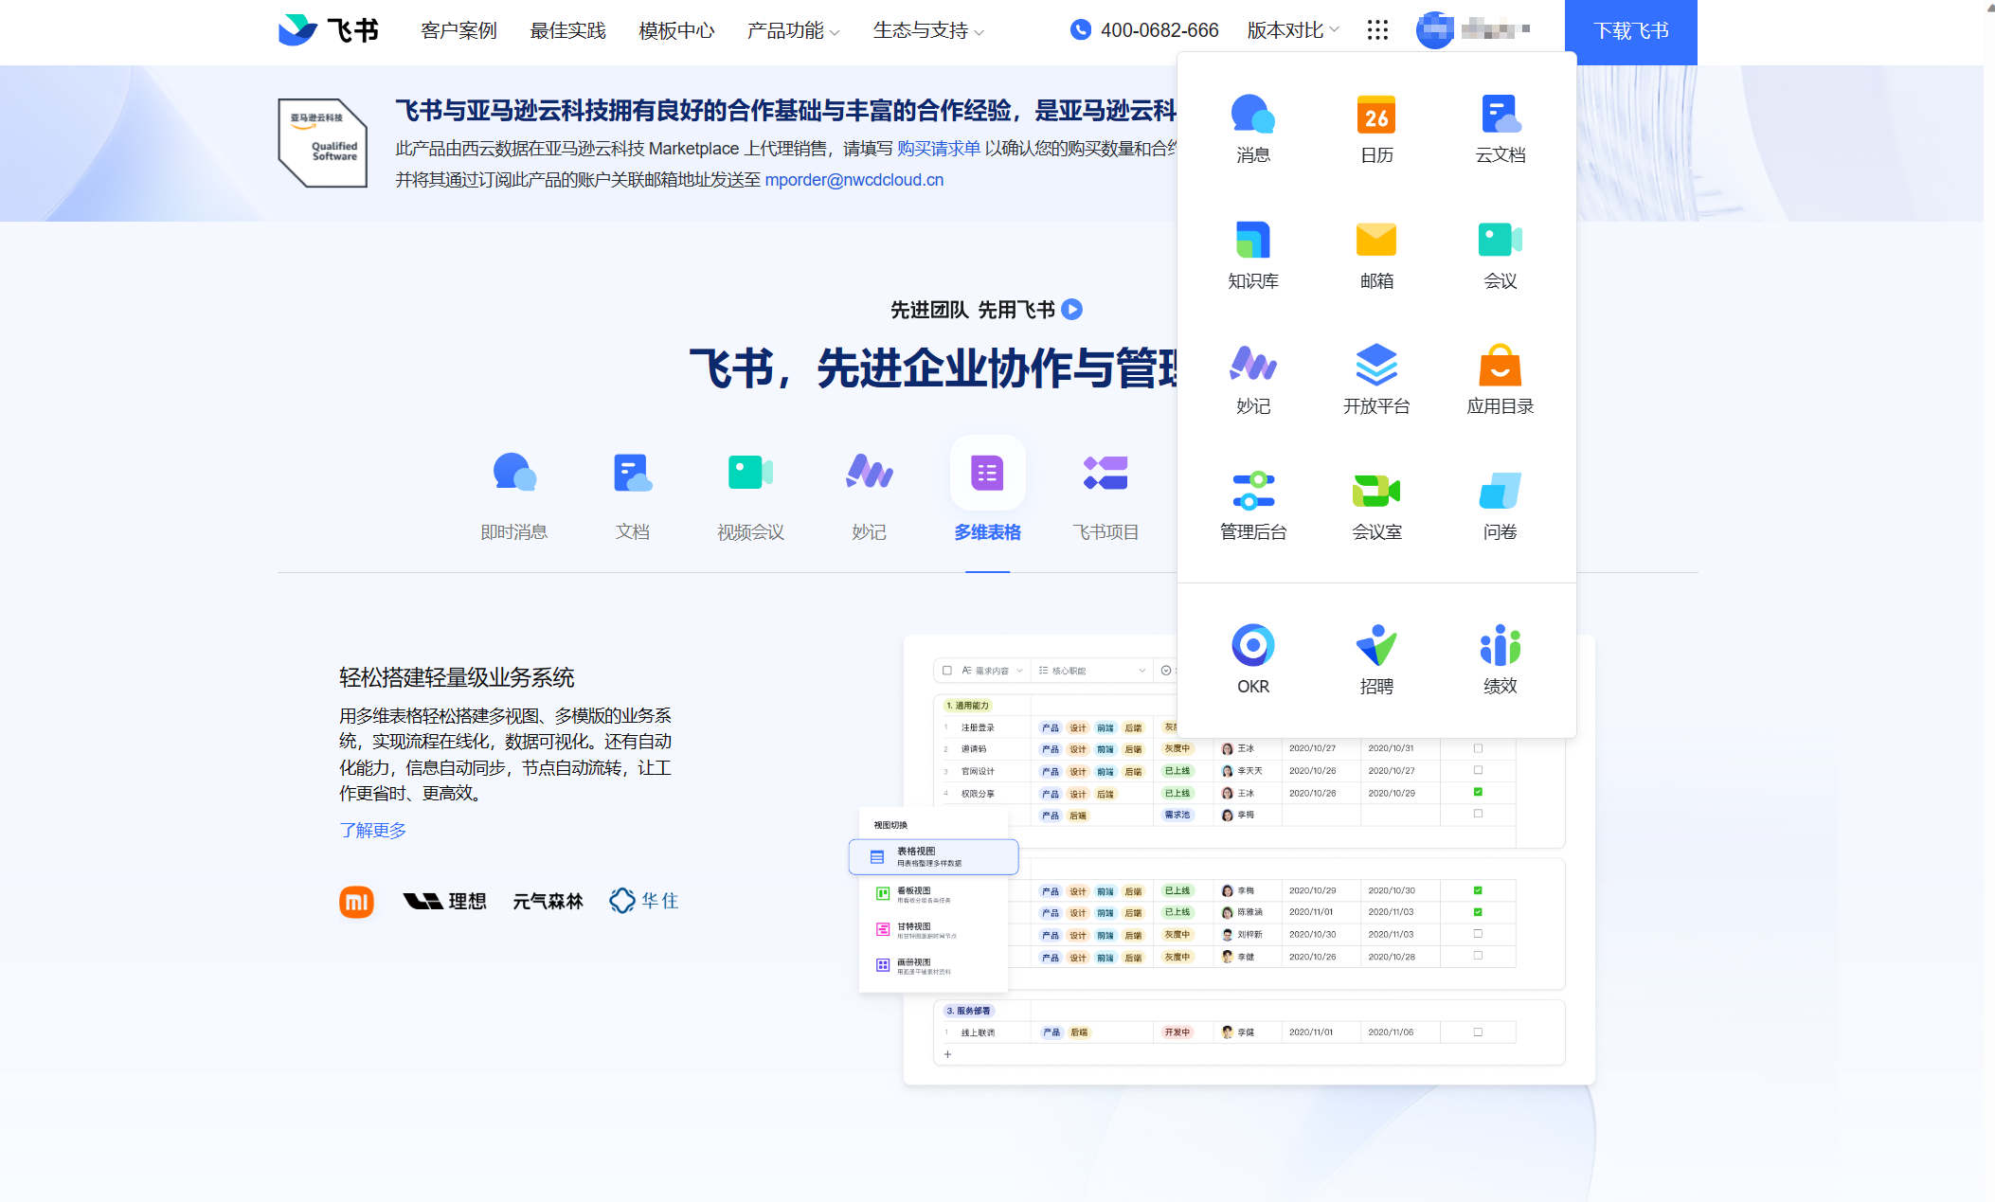Open the 最佳实践 menu item
1995x1202 pixels.
[567, 30]
